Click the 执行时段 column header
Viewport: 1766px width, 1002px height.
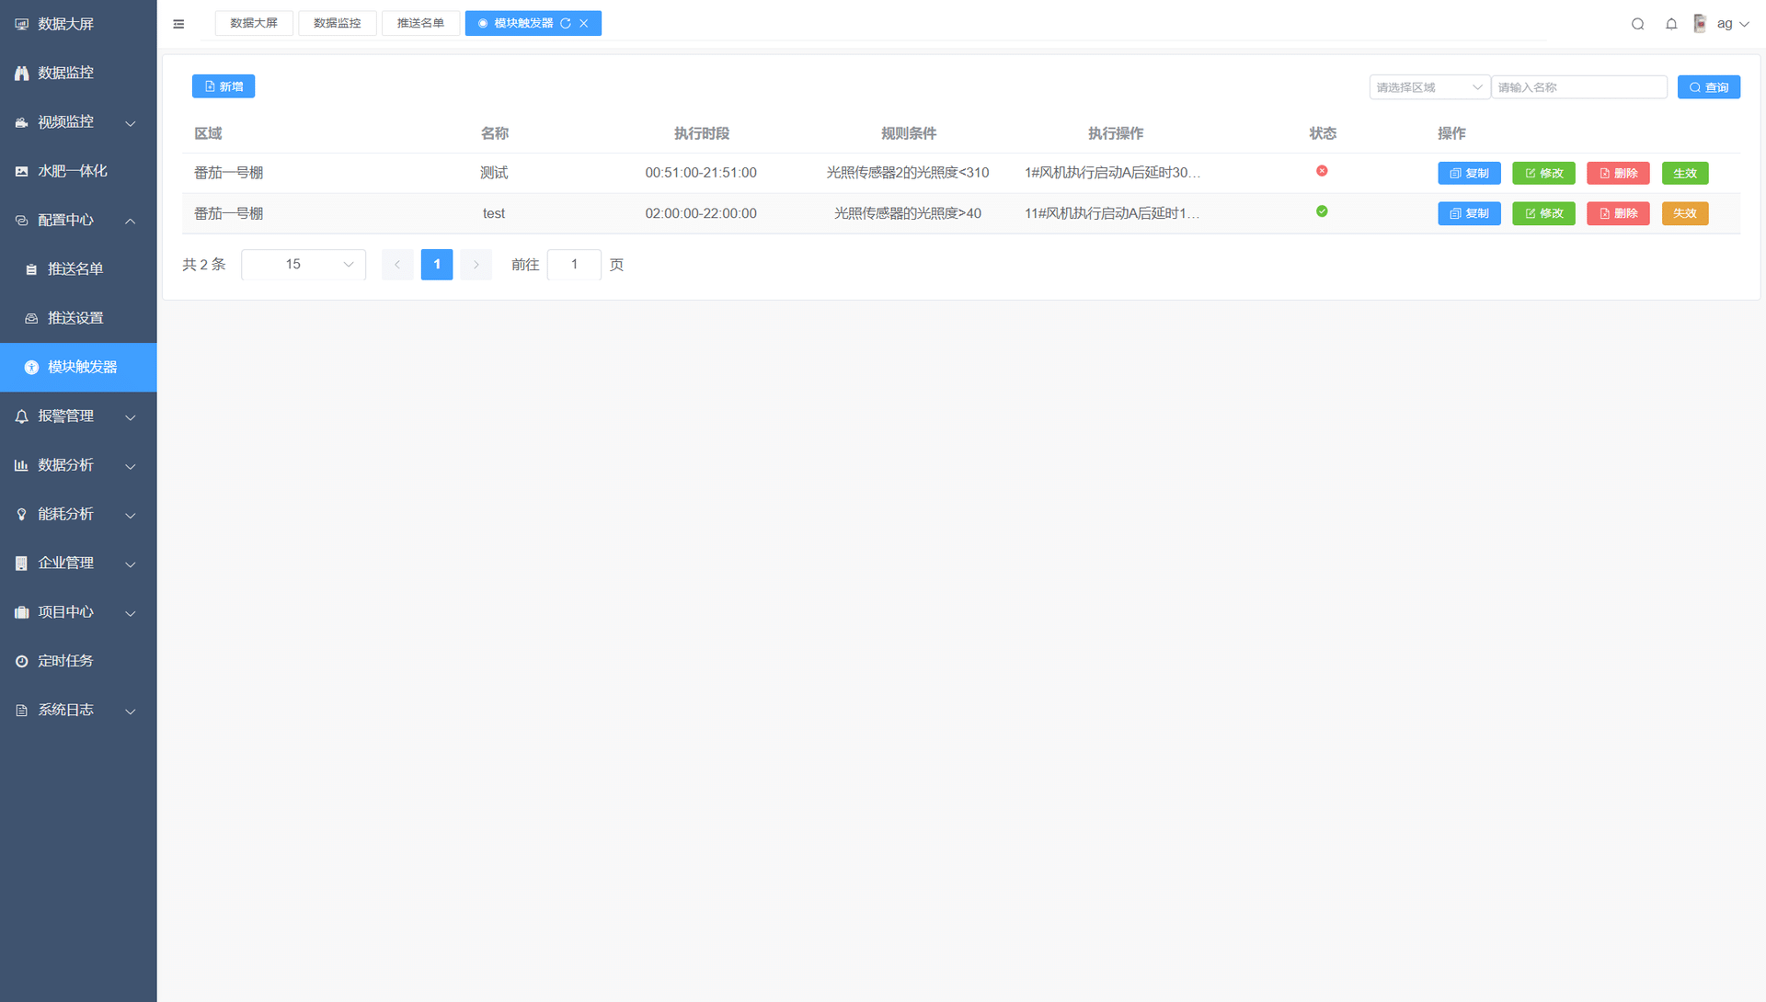(702, 133)
